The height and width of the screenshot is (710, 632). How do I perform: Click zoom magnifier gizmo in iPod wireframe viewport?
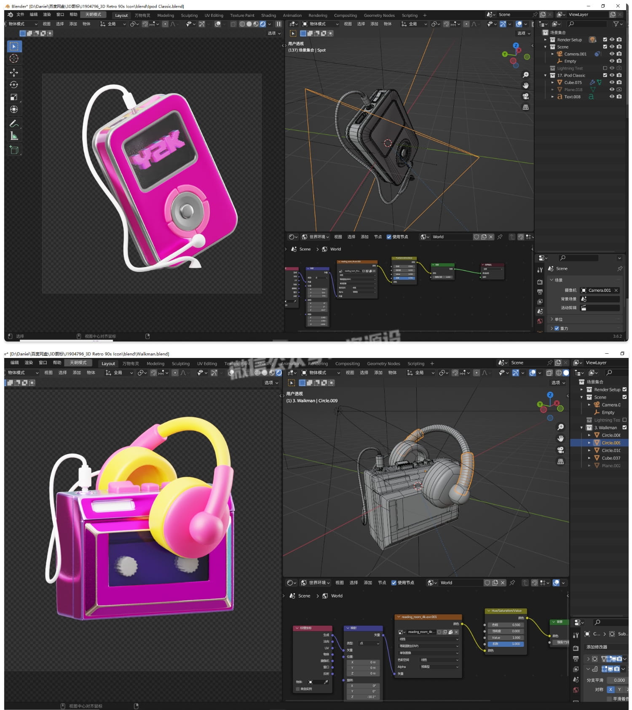pyautogui.click(x=525, y=75)
